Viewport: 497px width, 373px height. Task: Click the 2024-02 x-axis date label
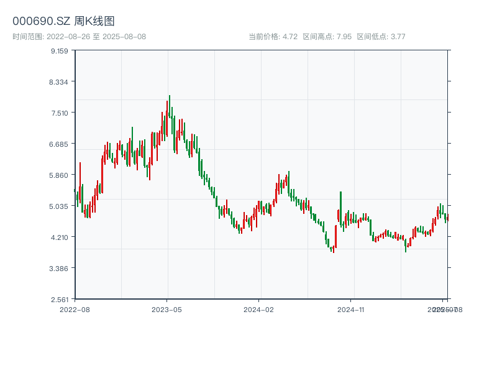click(x=258, y=309)
